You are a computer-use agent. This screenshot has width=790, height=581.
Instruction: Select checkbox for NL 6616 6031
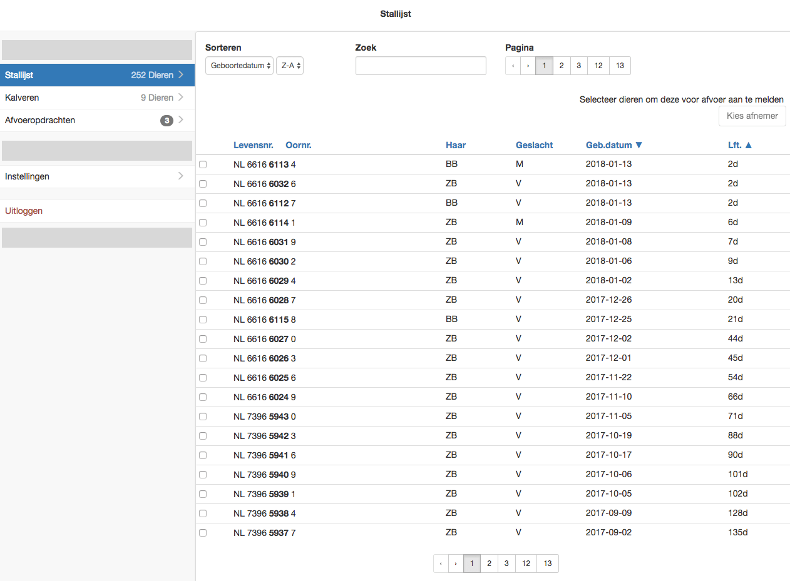203,242
